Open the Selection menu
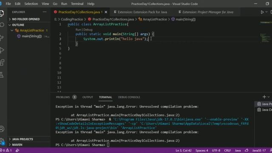The width and height of the screenshot is (272, 153). (31, 4)
